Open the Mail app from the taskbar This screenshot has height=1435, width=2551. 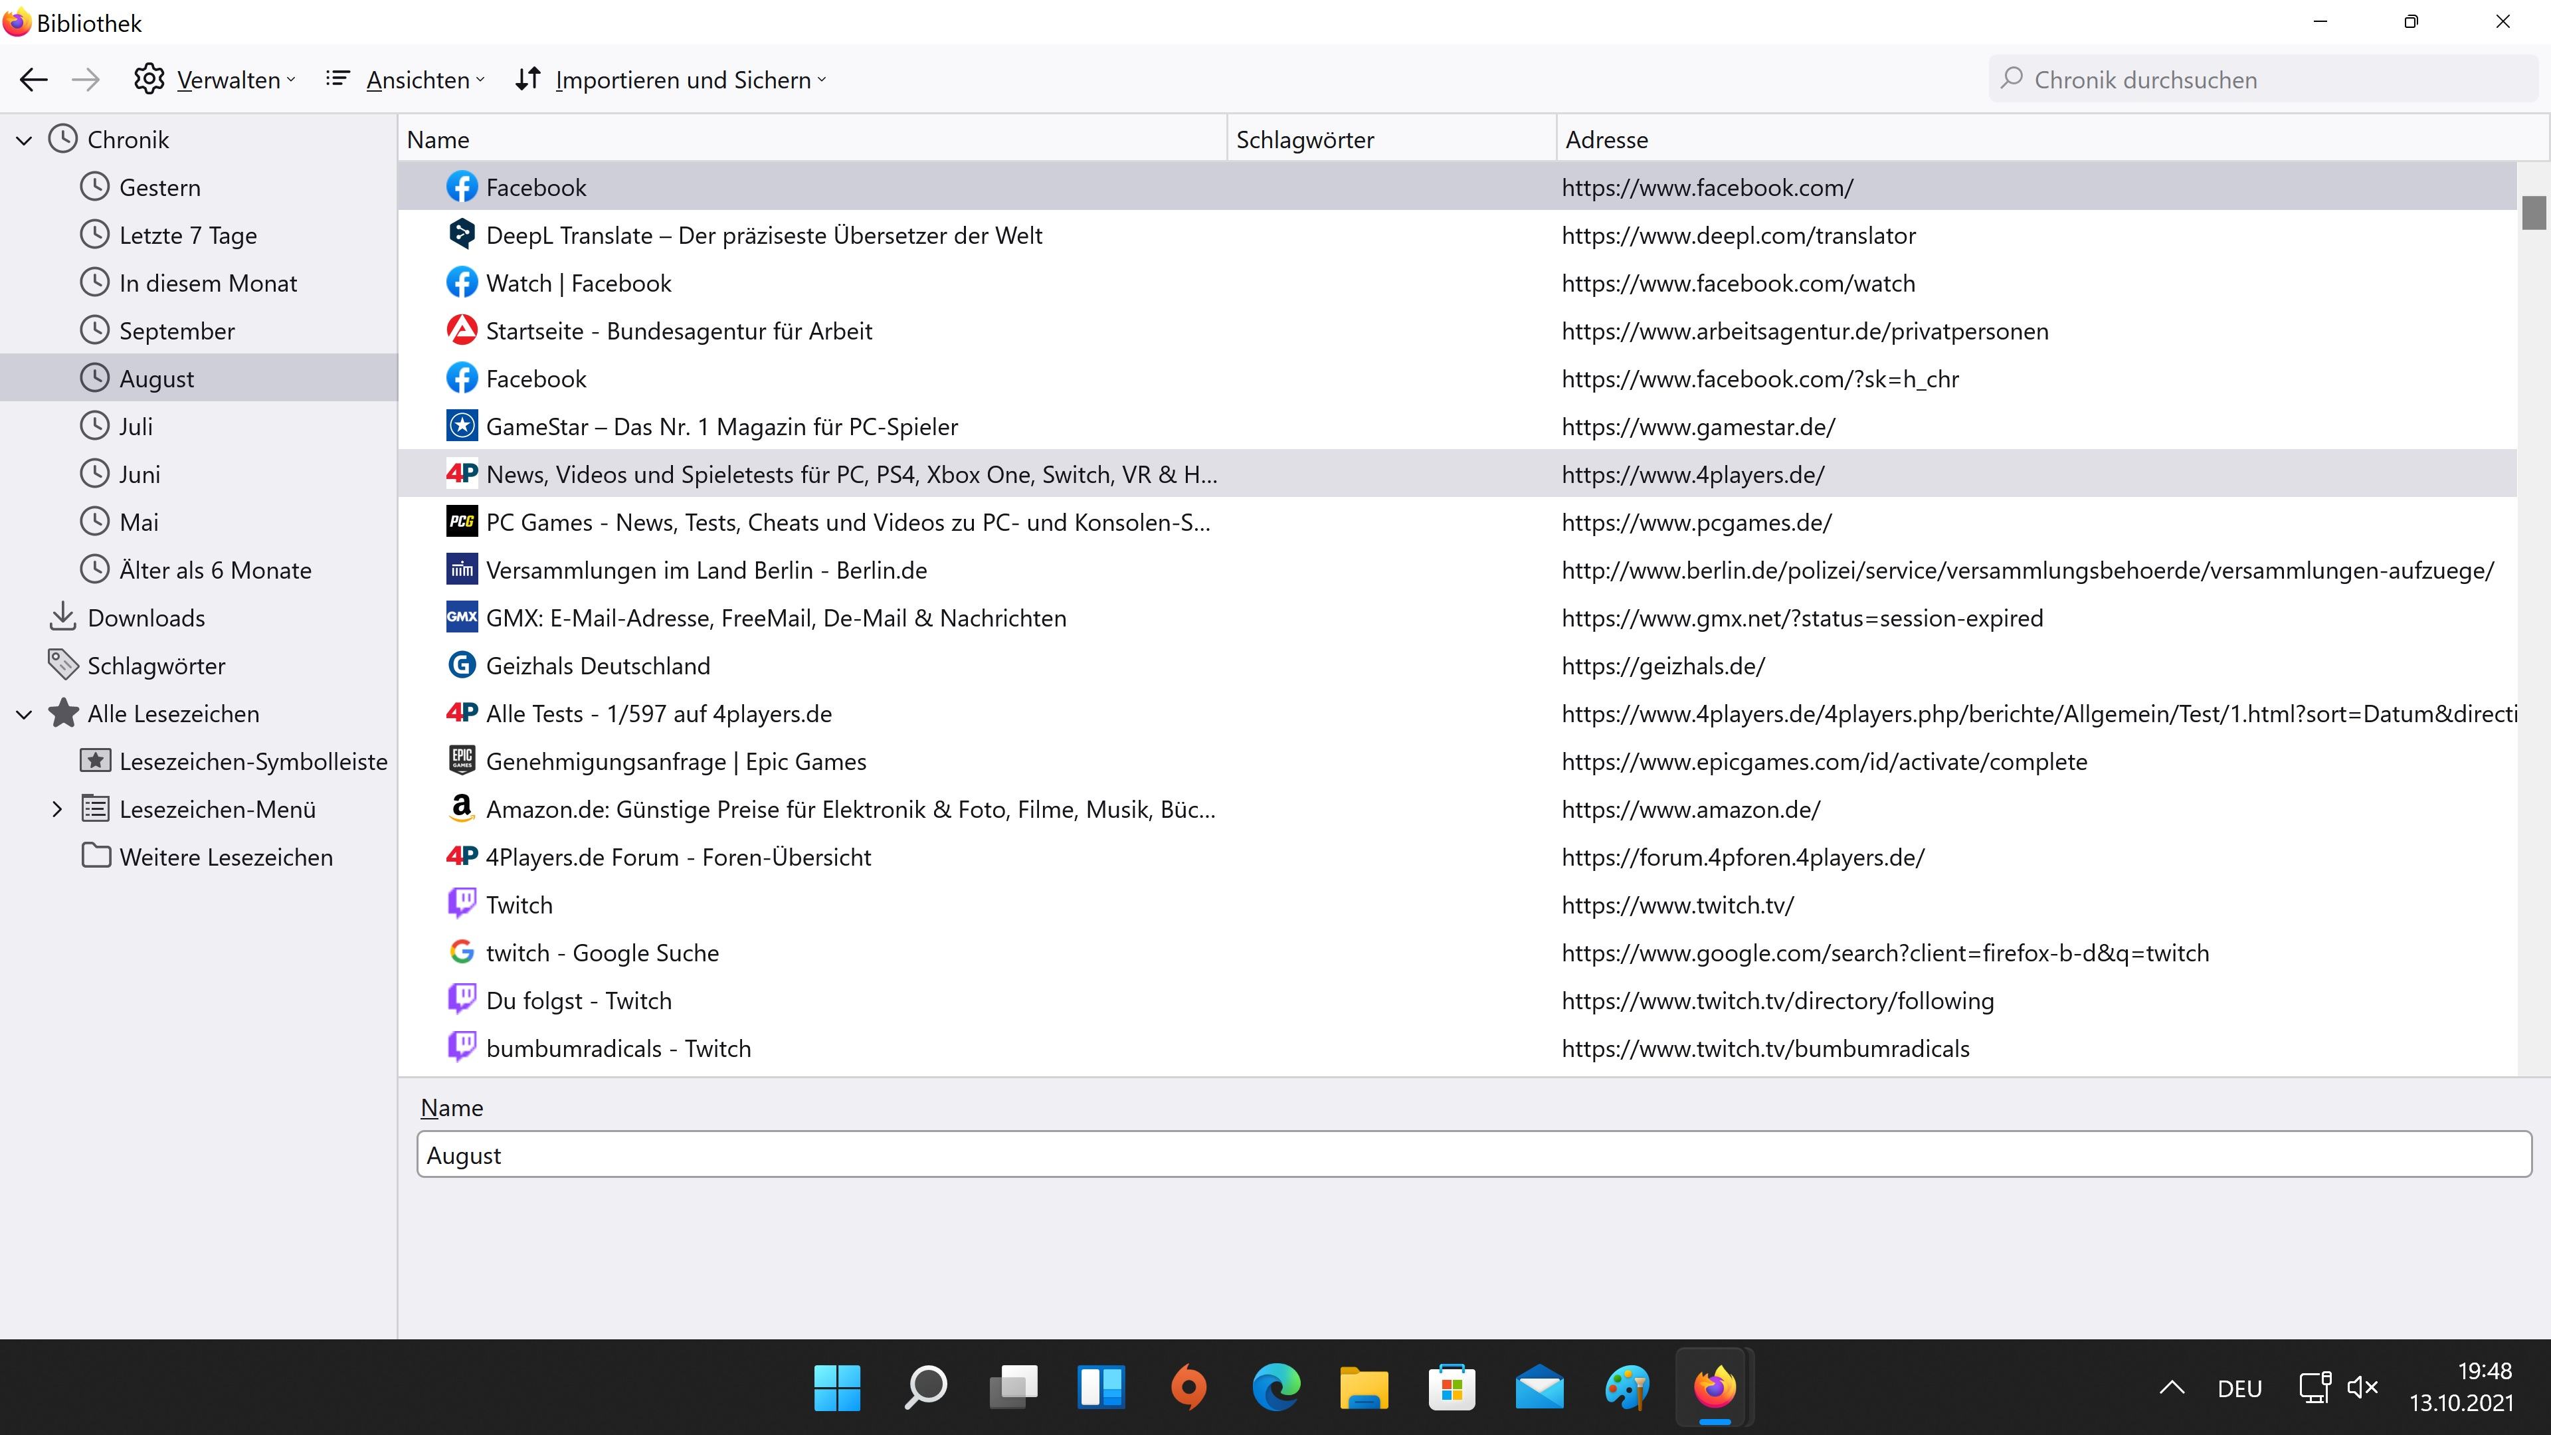1539,1387
